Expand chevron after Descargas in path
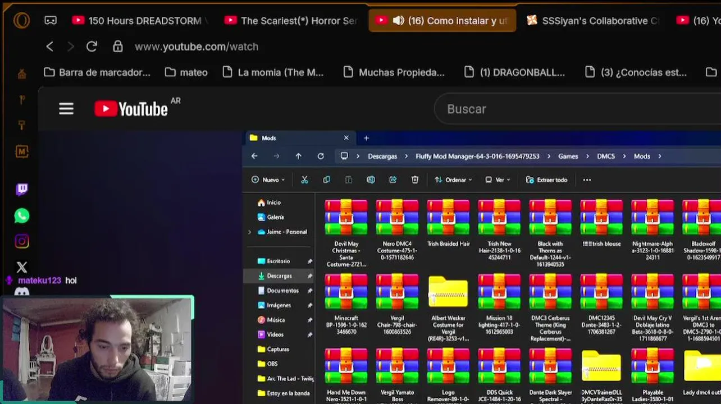 click(407, 156)
